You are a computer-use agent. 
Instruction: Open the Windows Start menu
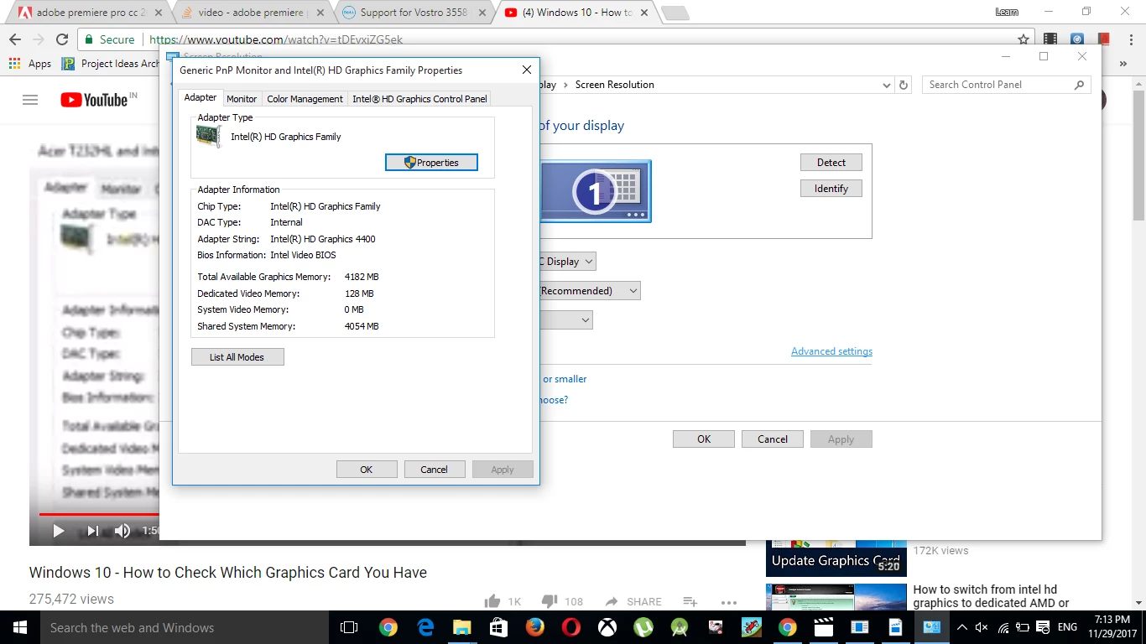(20, 627)
